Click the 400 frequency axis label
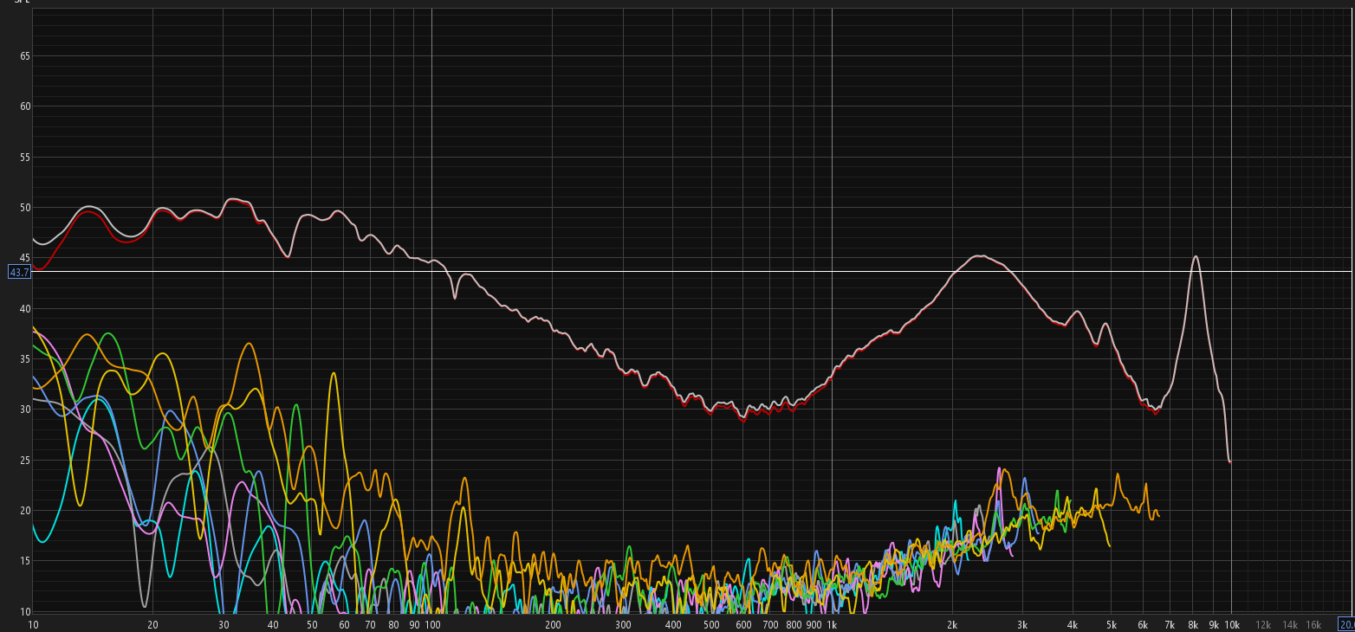Screen dimensions: 1355x632 point(673,624)
